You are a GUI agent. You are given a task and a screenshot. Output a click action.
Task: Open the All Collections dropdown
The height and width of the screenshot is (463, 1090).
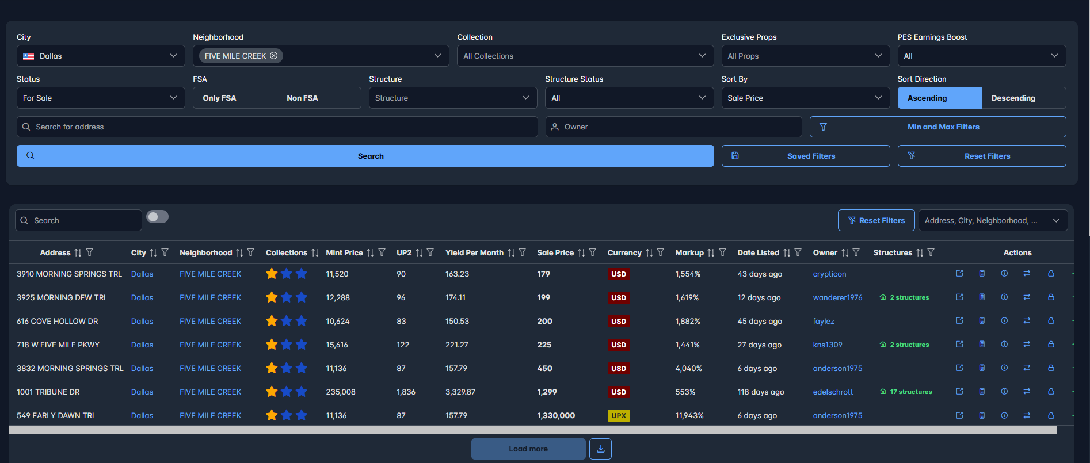click(x=585, y=56)
